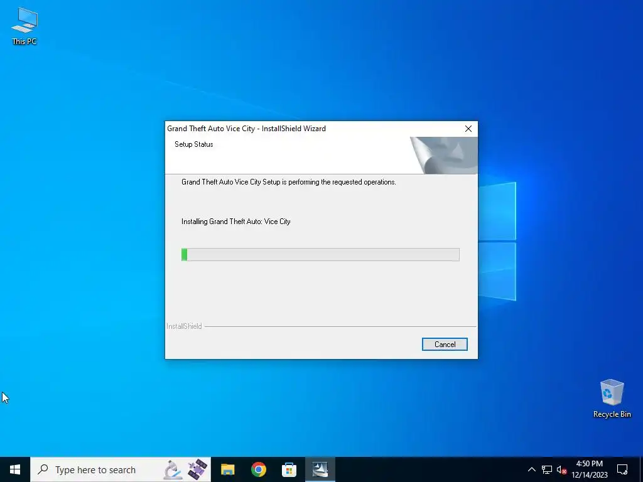Open Recycle Bin desktop icon
Screen dimensions: 643x482
(612, 399)
